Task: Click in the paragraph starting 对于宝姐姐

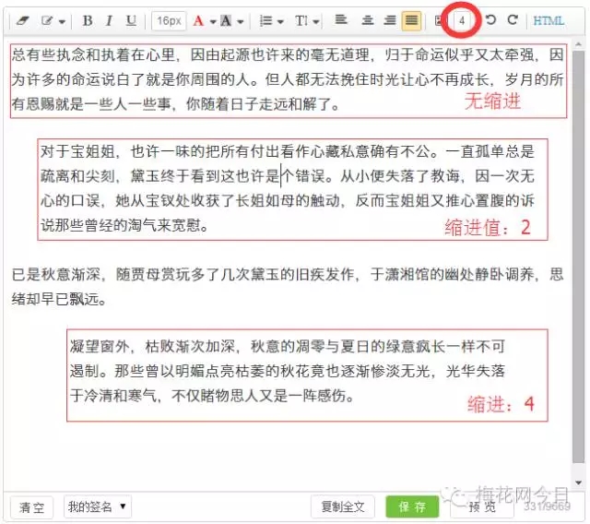Action: click(x=288, y=188)
